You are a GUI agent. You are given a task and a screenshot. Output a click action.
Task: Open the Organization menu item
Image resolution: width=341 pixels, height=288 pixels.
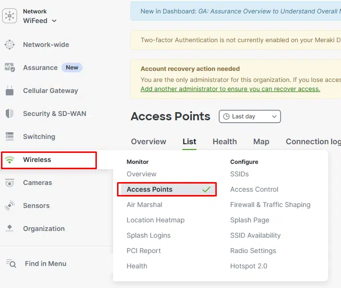[44, 229]
